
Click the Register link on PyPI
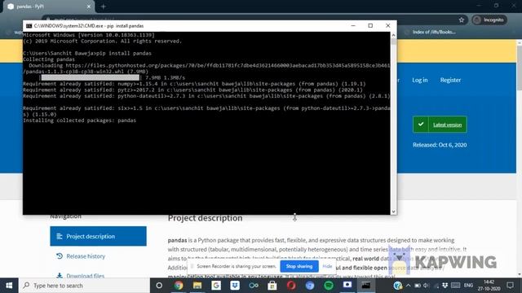(x=450, y=80)
